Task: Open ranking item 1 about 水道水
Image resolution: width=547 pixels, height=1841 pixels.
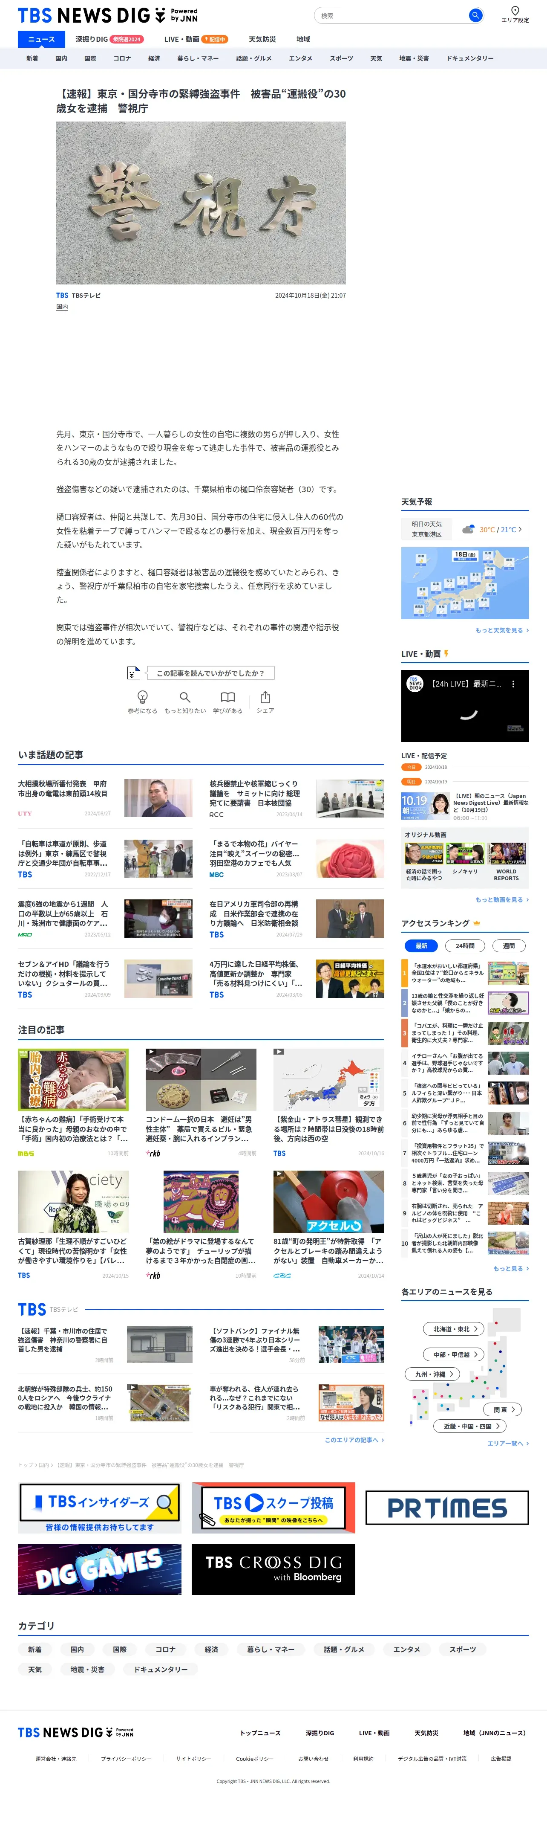Action: coord(465,973)
